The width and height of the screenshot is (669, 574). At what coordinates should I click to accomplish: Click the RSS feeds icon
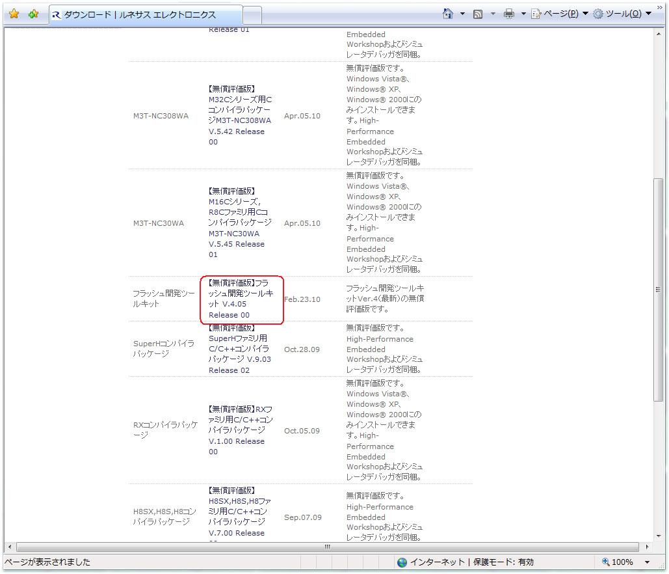click(478, 14)
